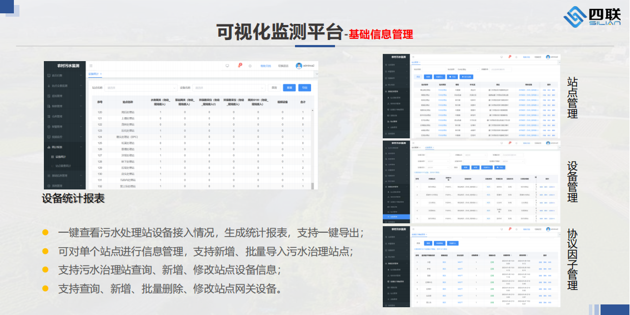Expand 系统管理 chevron in 设备统计 sidebar
Viewport: 630px width, 315px height.
coord(81,186)
